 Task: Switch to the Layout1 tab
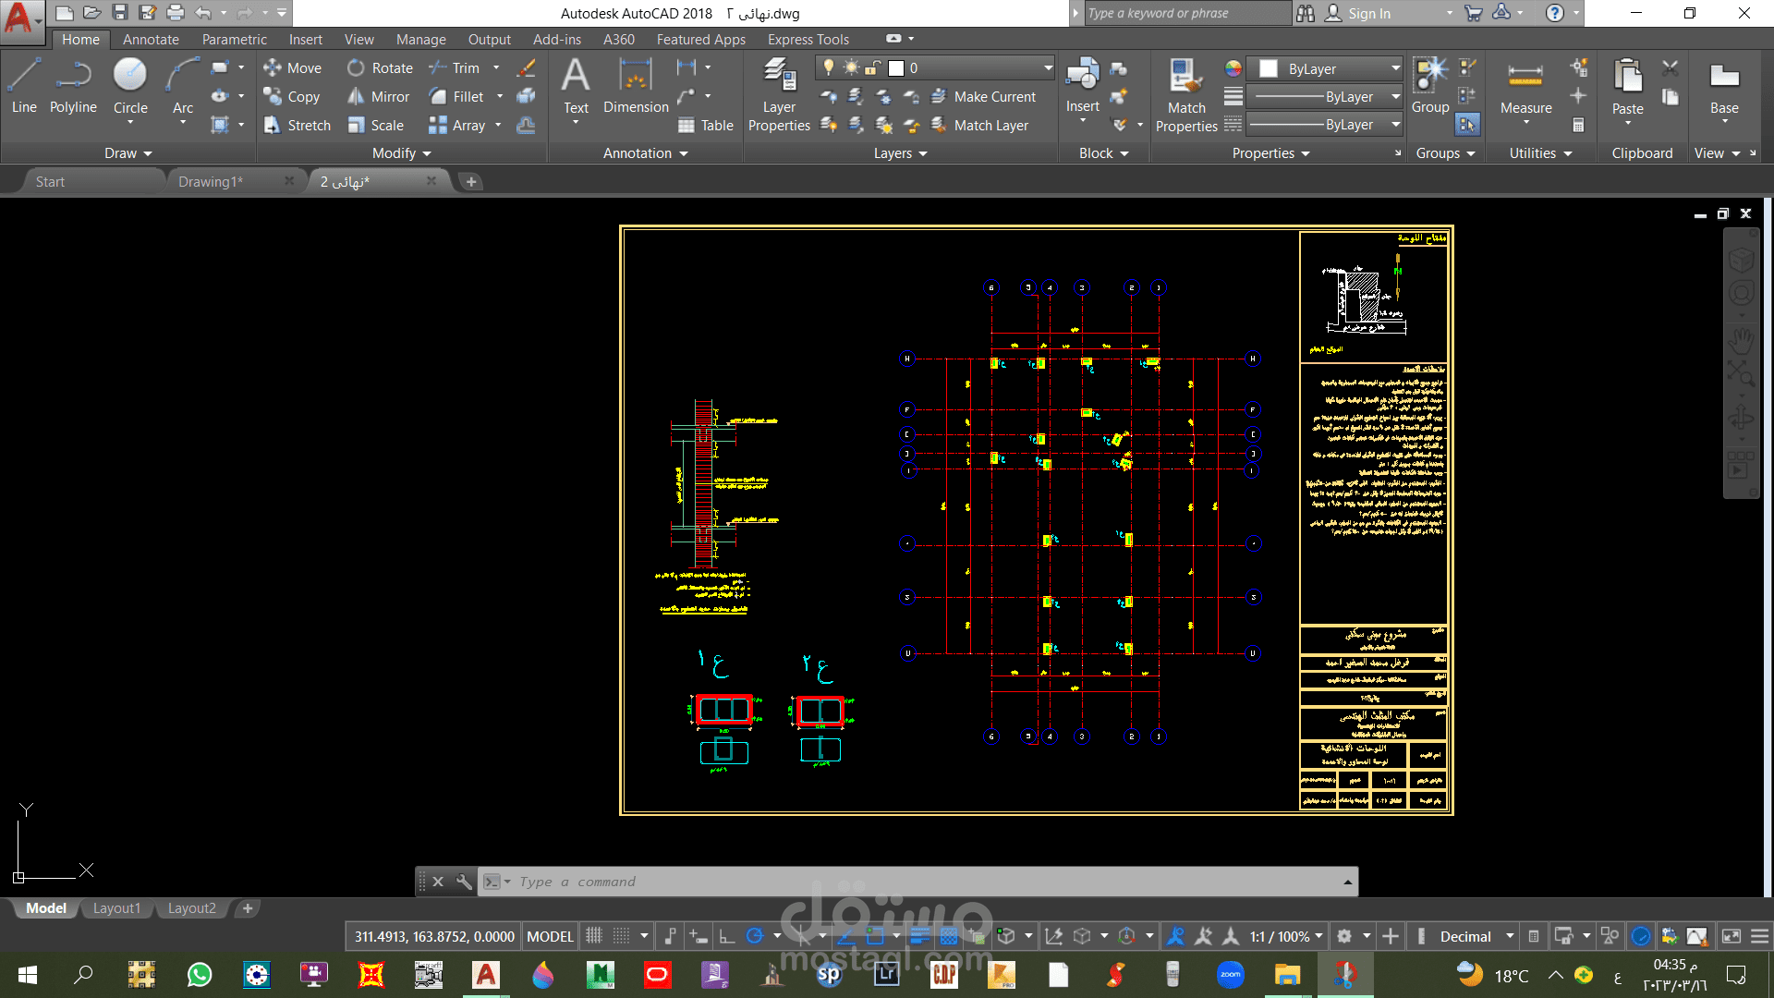click(x=116, y=908)
